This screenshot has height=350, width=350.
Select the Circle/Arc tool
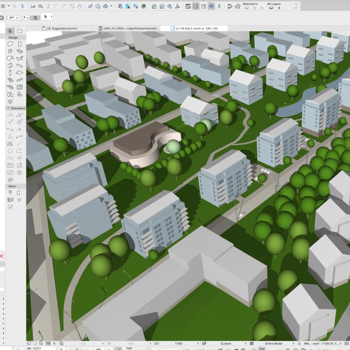tap(10, 151)
